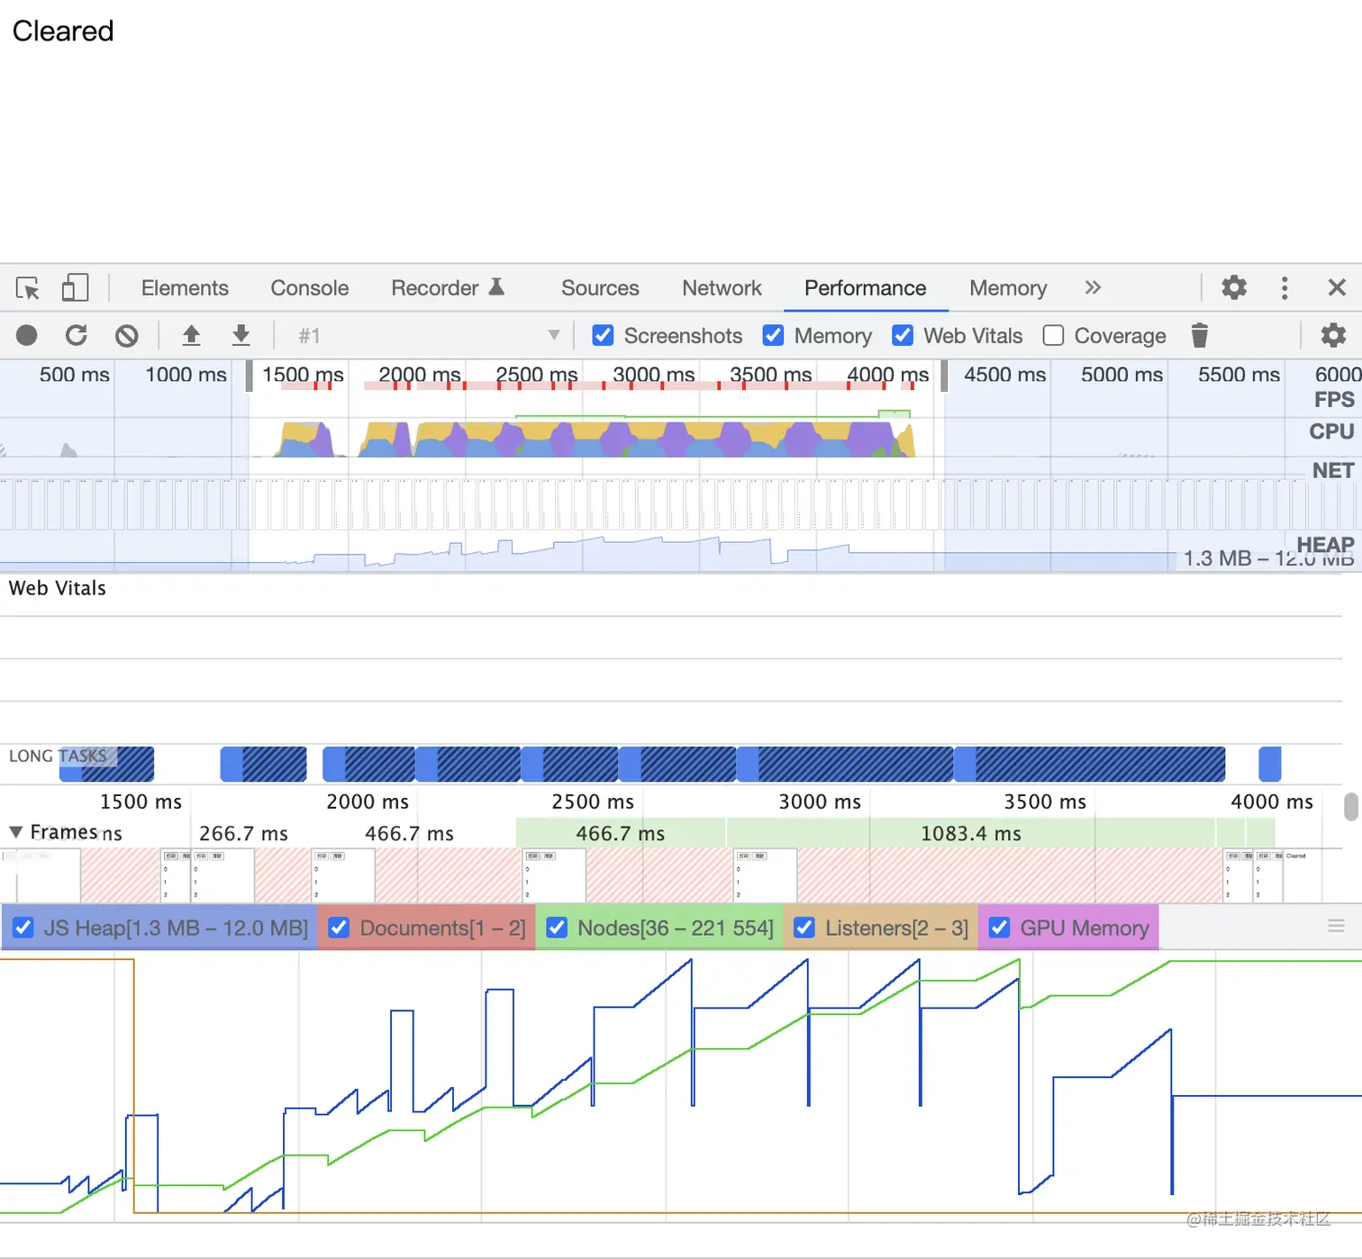Click the reload and profile icon
The width and height of the screenshot is (1362, 1259).
[77, 336]
